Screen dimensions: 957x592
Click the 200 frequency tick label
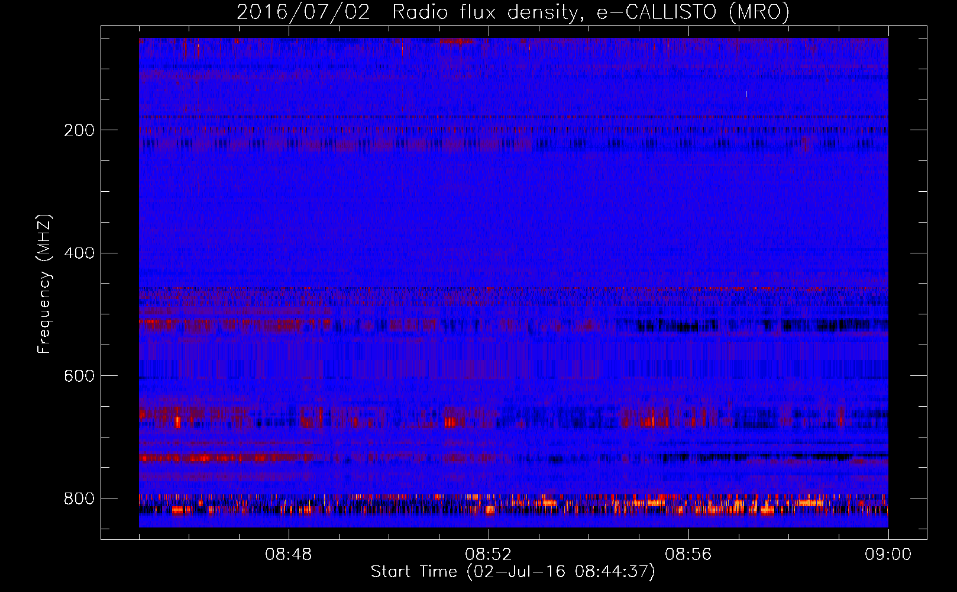(x=79, y=130)
